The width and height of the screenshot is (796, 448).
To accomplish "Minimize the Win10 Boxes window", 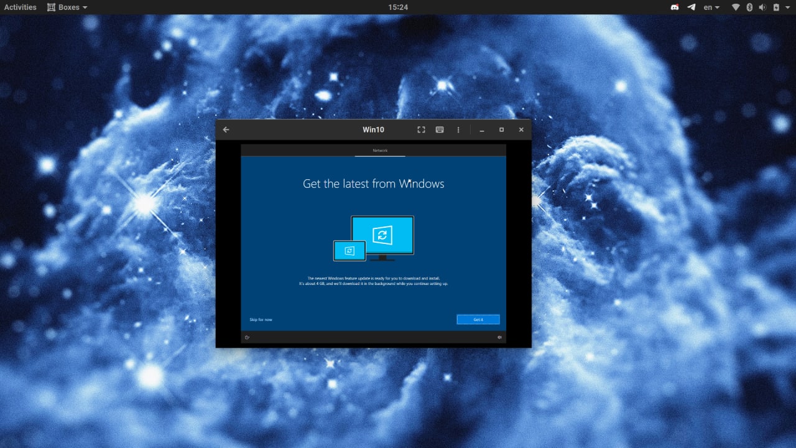I will [482, 129].
